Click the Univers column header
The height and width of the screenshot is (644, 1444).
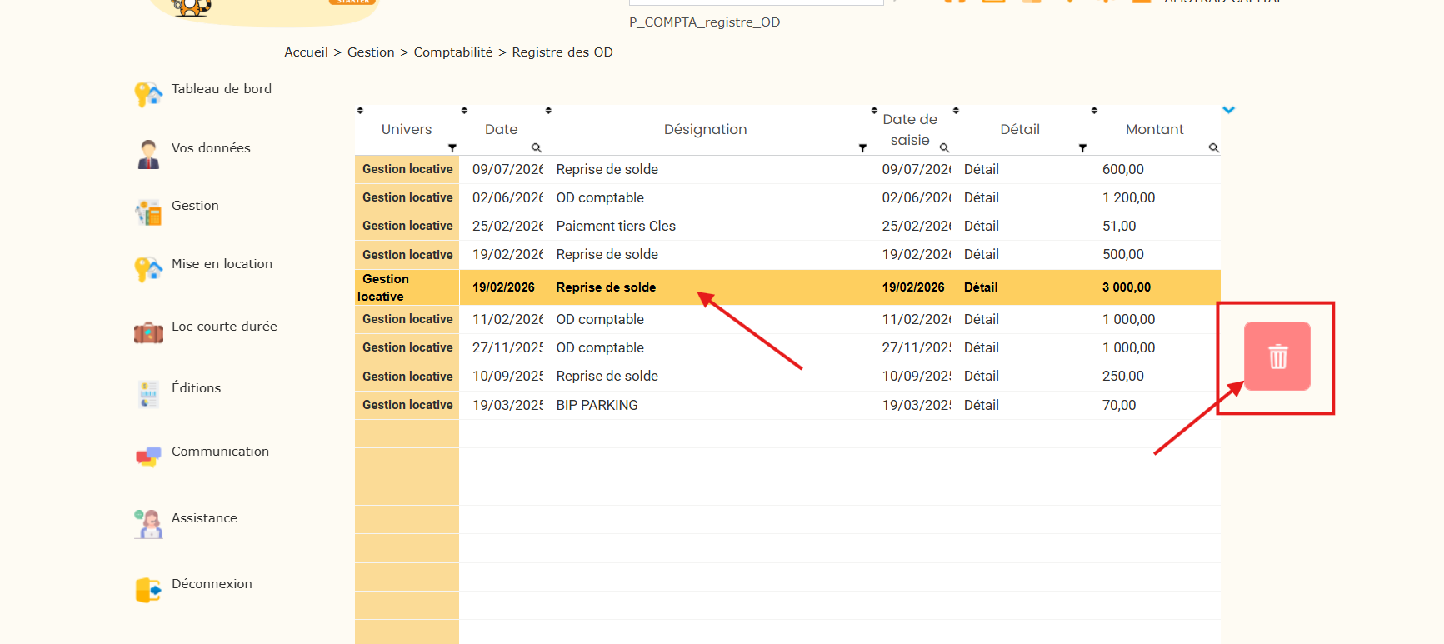[x=407, y=129]
